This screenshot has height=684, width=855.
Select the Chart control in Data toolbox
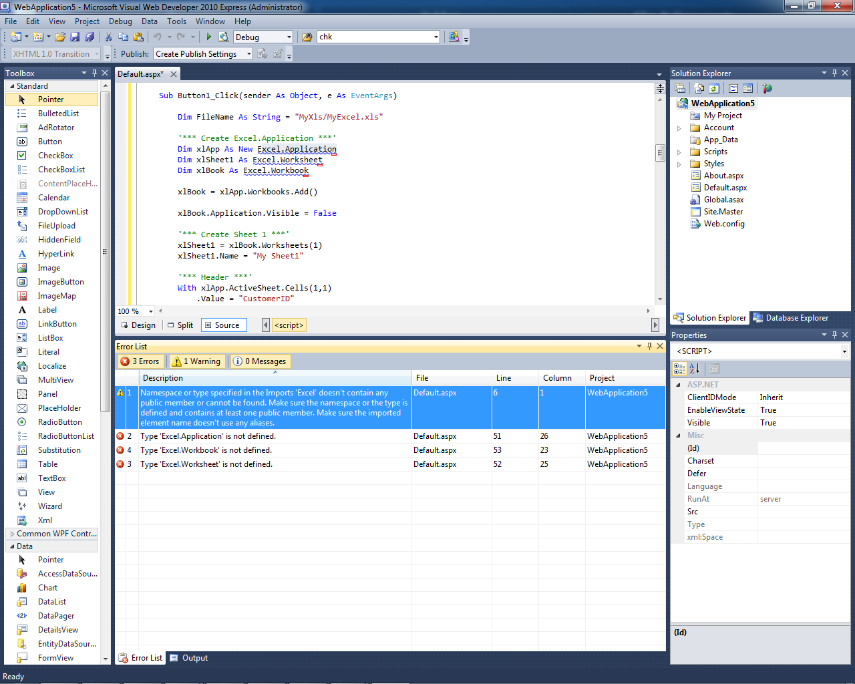tap(47, 588)
